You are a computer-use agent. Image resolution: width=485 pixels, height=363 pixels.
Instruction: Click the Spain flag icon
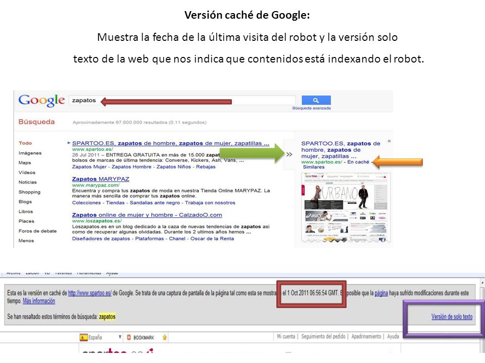[x=83, y=337]
